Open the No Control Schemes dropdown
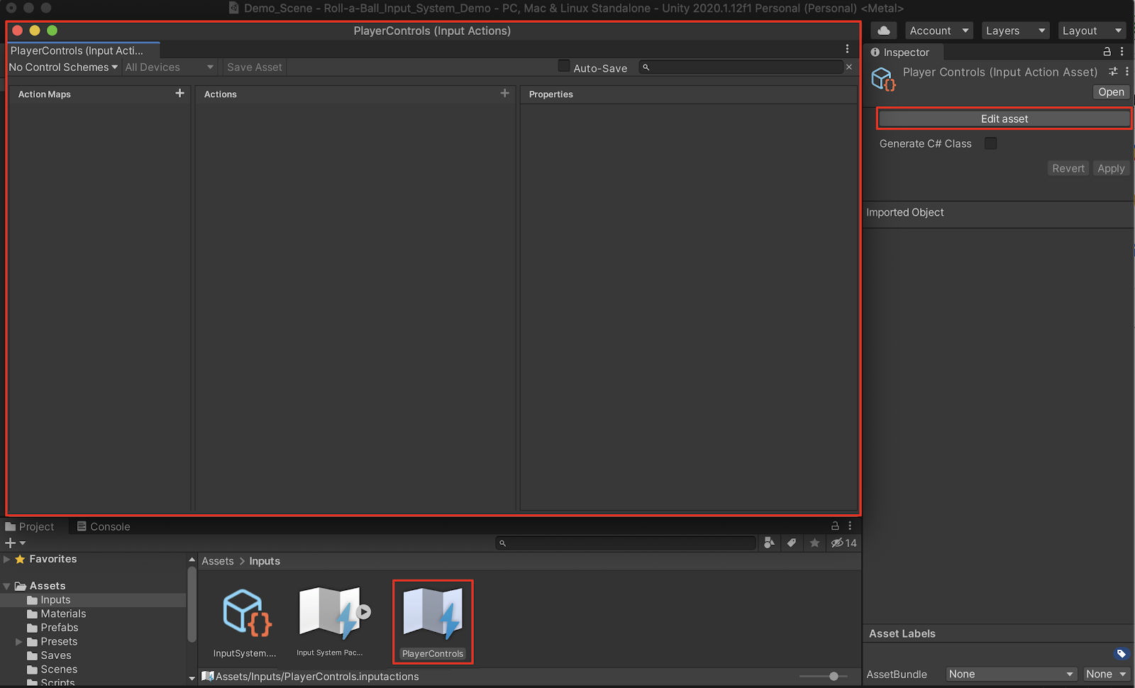1135x688 pixels. 63,67
